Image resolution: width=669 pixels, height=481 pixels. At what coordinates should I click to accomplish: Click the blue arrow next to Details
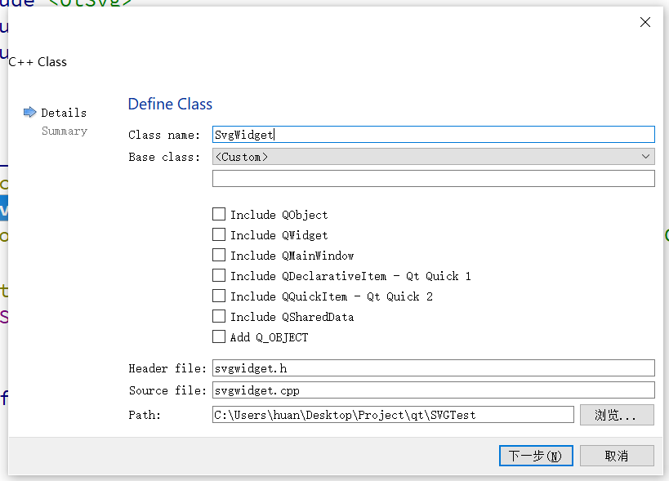(x=30, y=113)
